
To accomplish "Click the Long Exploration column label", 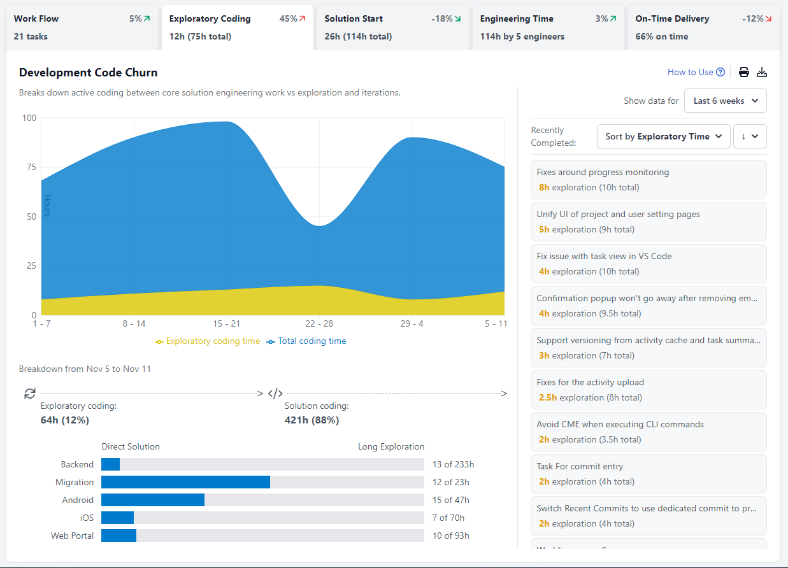I will tap(391, 446).
